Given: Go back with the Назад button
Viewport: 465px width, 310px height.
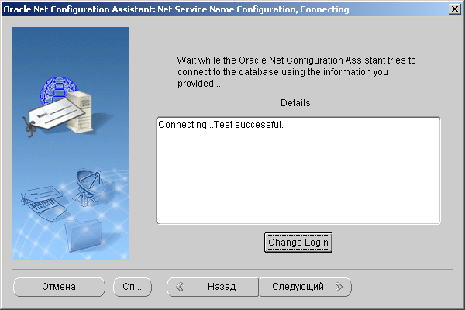Looking at the screenshot, I should (x=212, y=287).
